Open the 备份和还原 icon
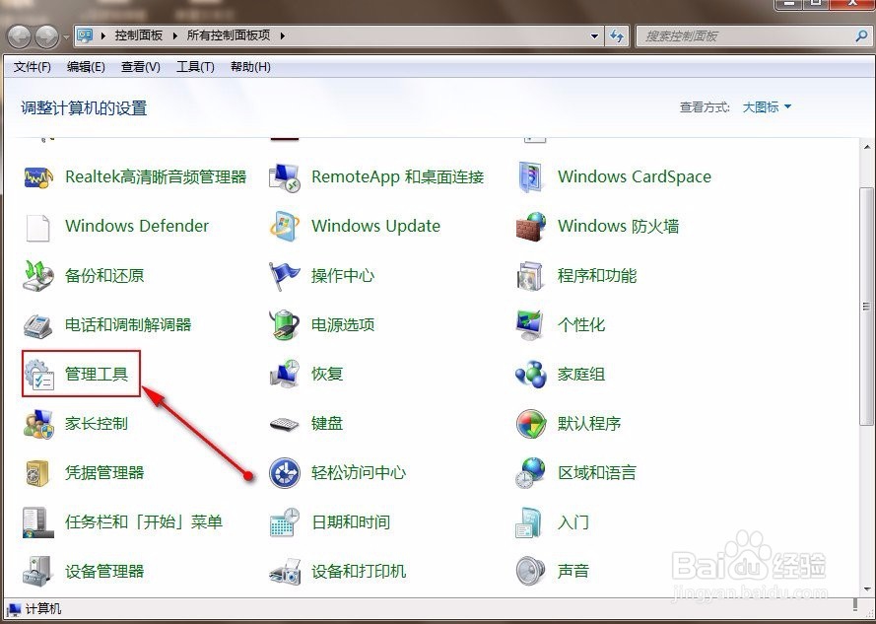 point(38,276)
